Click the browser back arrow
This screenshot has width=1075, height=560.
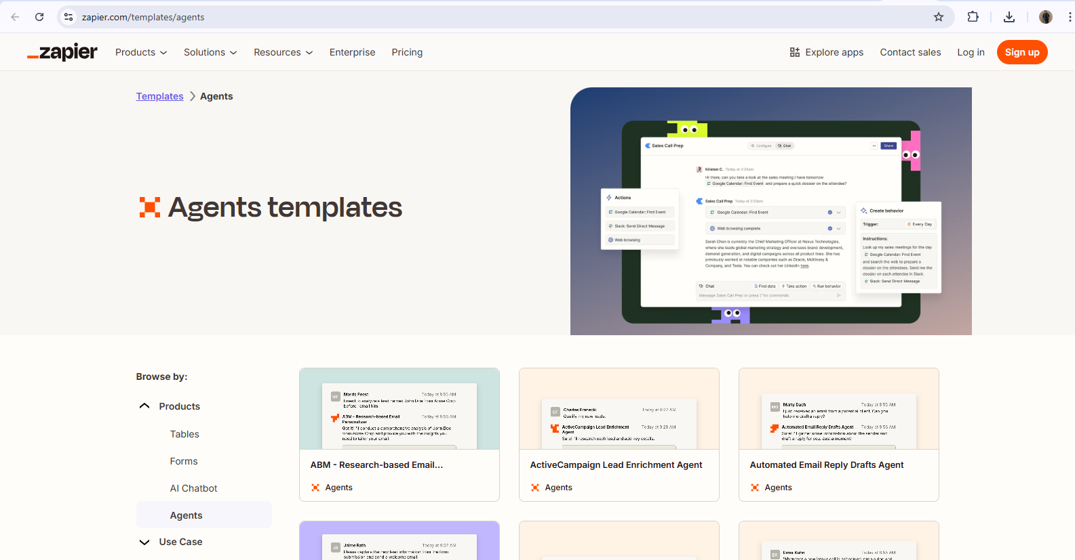pyautogui.click(x=15, y=17)
